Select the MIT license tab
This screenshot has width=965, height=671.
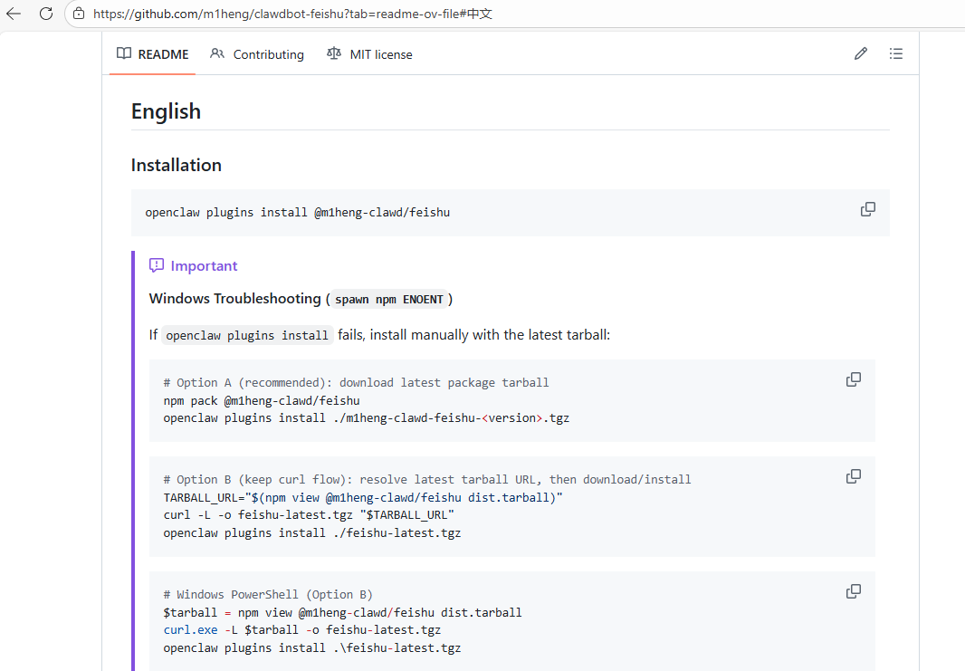coord(369,54)
